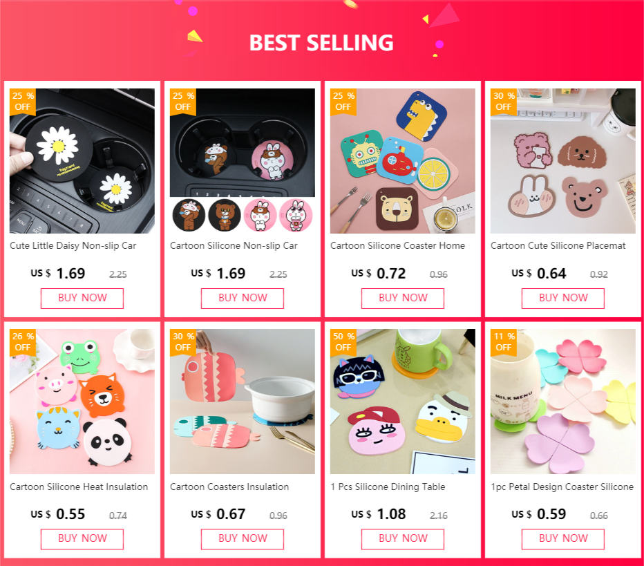Open the teddy bear placemat product image

point(562,161)
